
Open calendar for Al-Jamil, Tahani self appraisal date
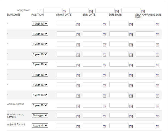pyautogui.click(x=157, y=126)
